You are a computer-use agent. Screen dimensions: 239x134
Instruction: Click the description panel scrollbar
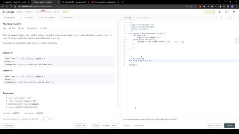coord(118,64)
